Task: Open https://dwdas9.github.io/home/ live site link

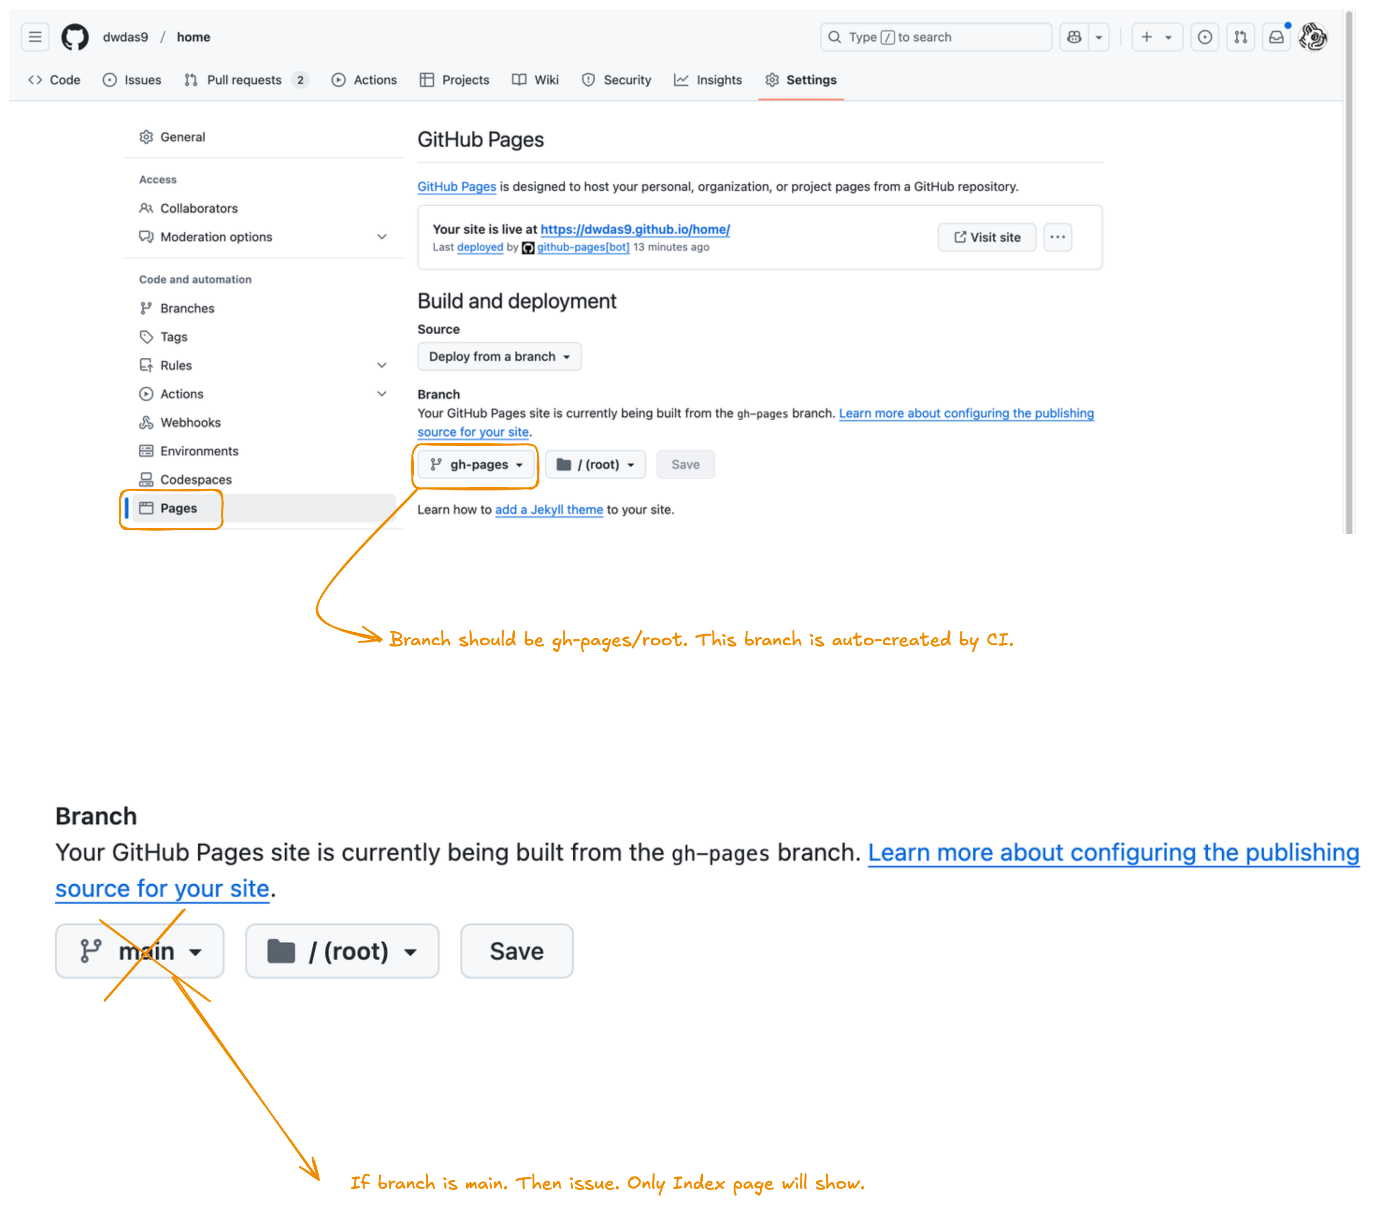Action: pos(635,229)
